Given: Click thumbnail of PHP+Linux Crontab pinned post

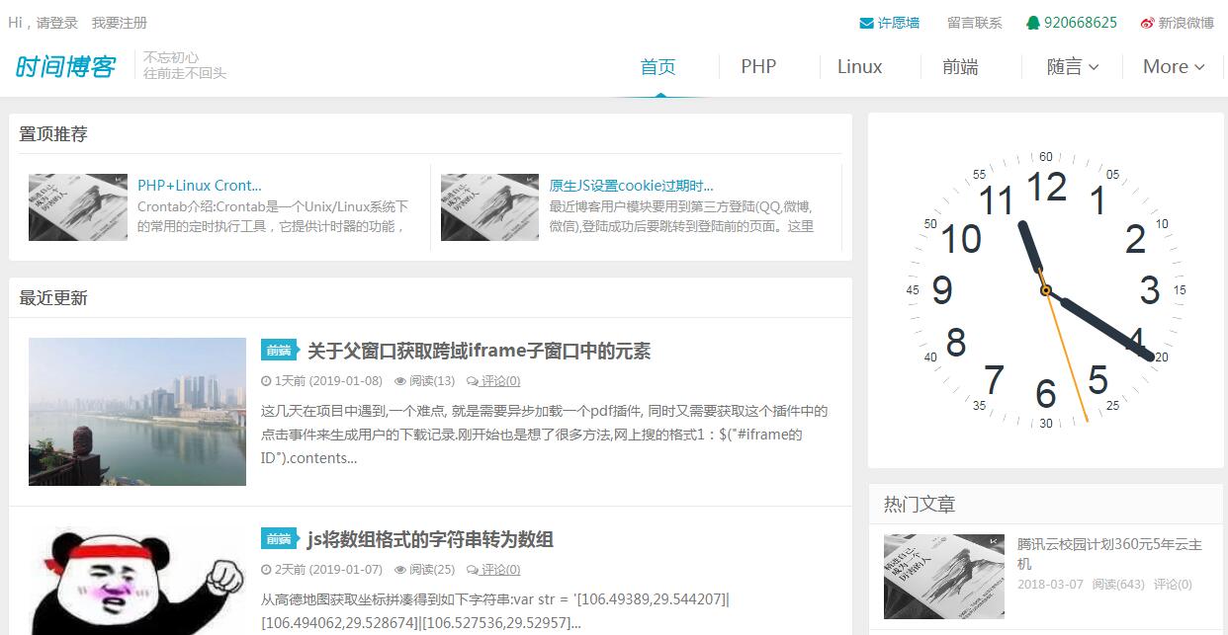Looking at the screenshot, I should tap(78, 207).
